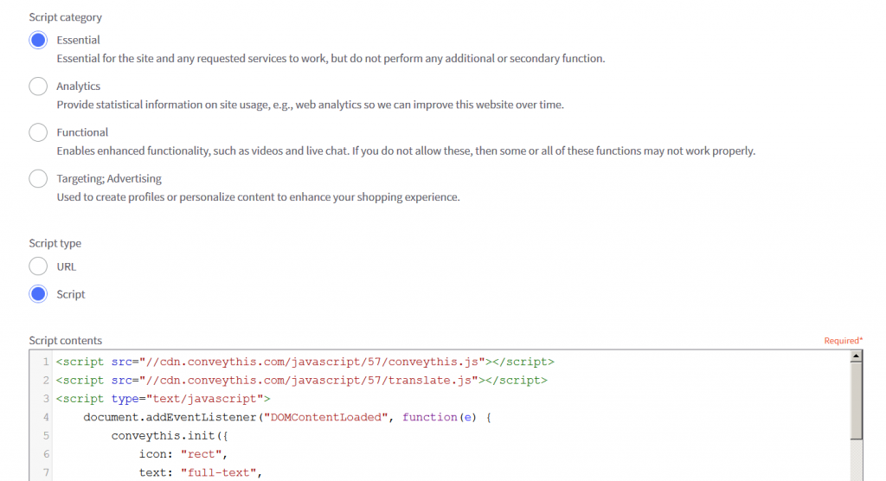Click the Script type heading
The height and width of the screenshot is (481, 886).
[55, 243]
